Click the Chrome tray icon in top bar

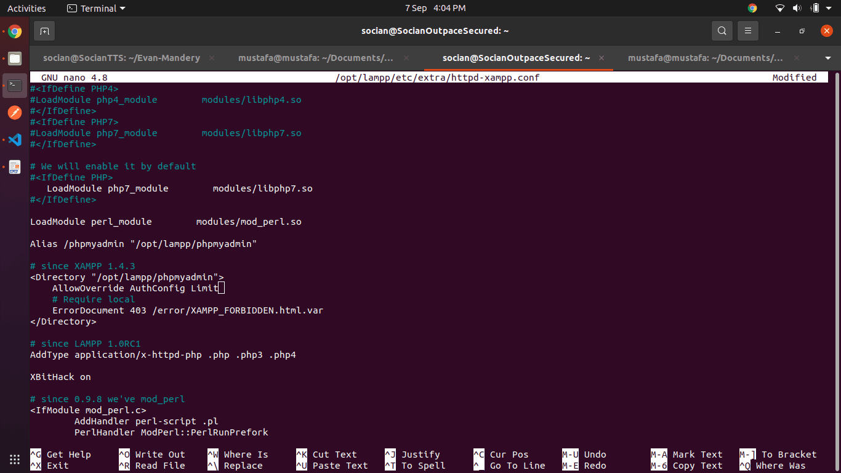point(752,8)
